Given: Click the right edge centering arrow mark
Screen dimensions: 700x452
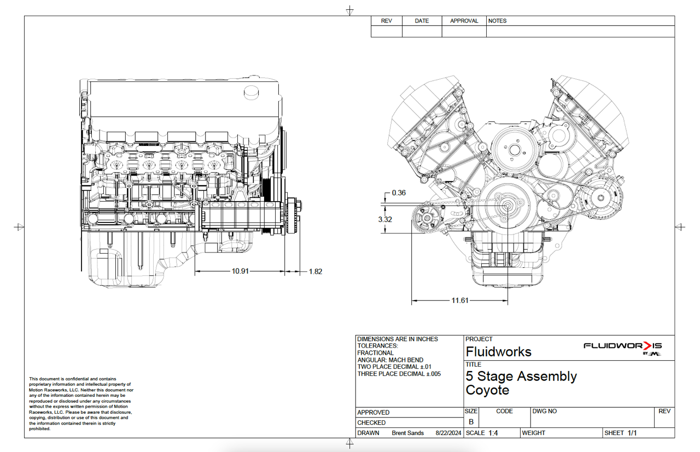Looking at the screenshot, I should click(680, 227).
